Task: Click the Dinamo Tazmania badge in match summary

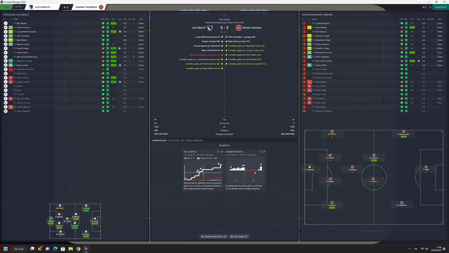Action: (x=239, y=28)
